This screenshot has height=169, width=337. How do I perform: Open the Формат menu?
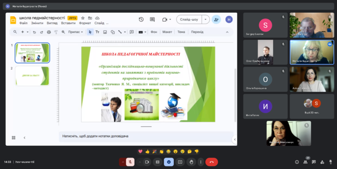pos(85,23)
